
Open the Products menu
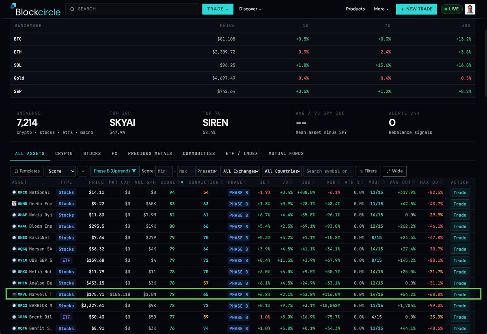pos(355,9)
